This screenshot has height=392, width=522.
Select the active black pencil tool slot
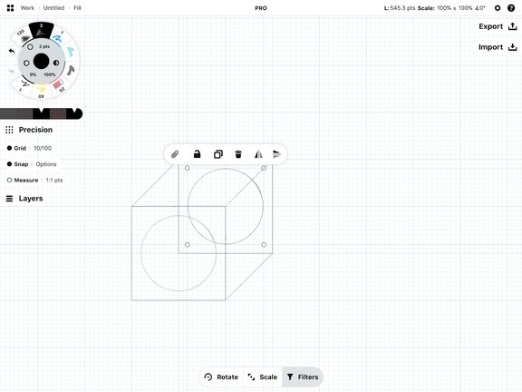tap(42, 30)
